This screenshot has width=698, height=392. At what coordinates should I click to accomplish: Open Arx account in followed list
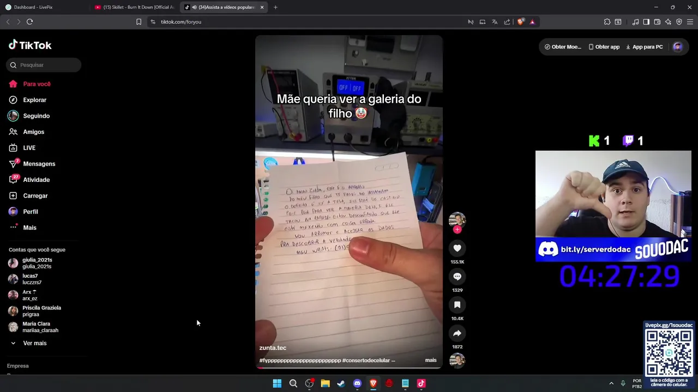point(30,295)
